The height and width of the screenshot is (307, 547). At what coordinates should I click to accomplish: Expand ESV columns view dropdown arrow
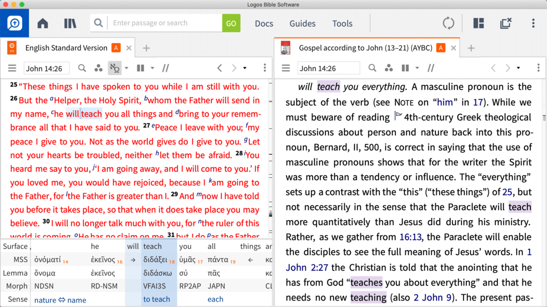[x=152, y=68]
